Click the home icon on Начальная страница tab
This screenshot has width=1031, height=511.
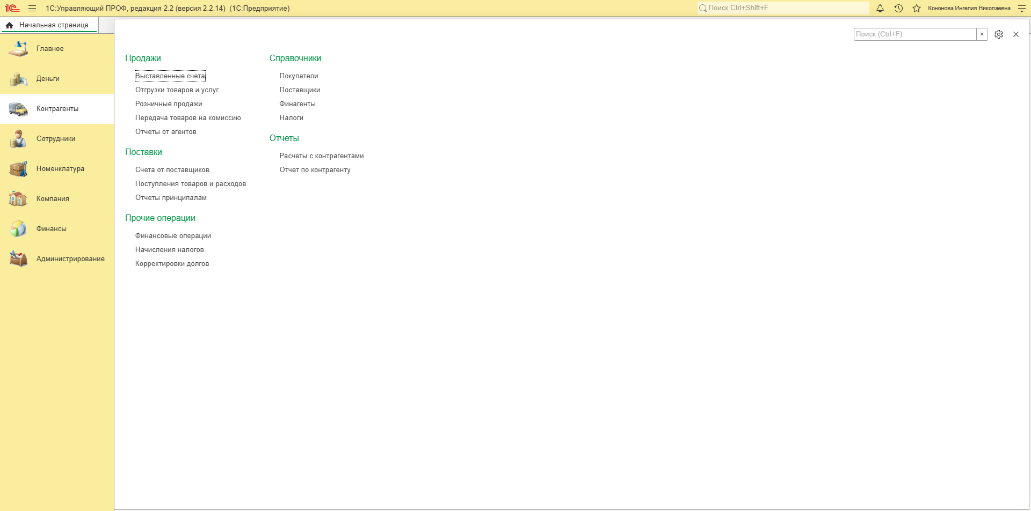tap(9, 25)
